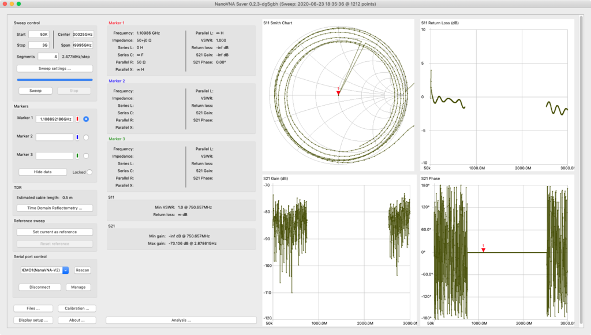Click the S21 Phase chart
Viewport: 591px width, 335px height.
click(x=497, y=251)
